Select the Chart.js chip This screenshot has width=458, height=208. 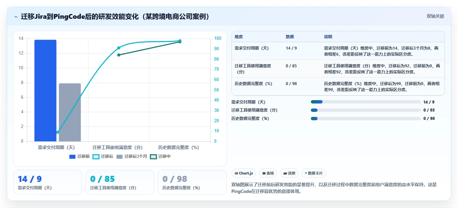(244, 173)
